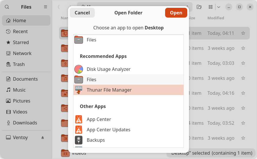Screen dimensions: 257x159
Task: Toggle star on folder modified Today, 04:16
Action: tap(243, 93)
